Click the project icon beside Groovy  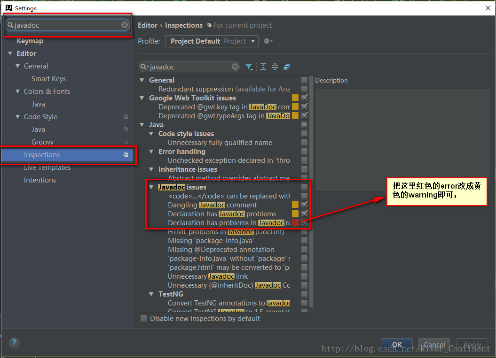click(126, 142)
